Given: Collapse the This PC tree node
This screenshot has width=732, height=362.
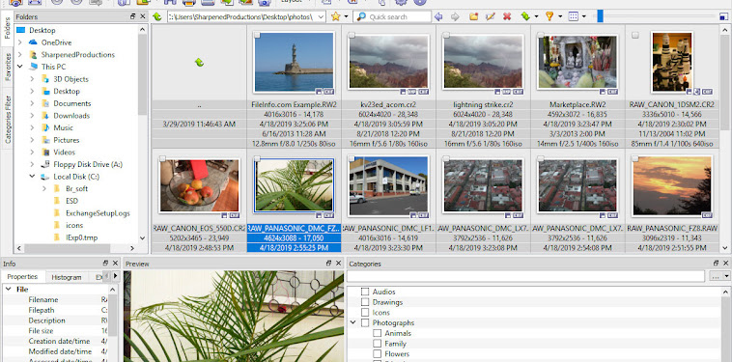Looking at the screenshot, I should 20,67.
